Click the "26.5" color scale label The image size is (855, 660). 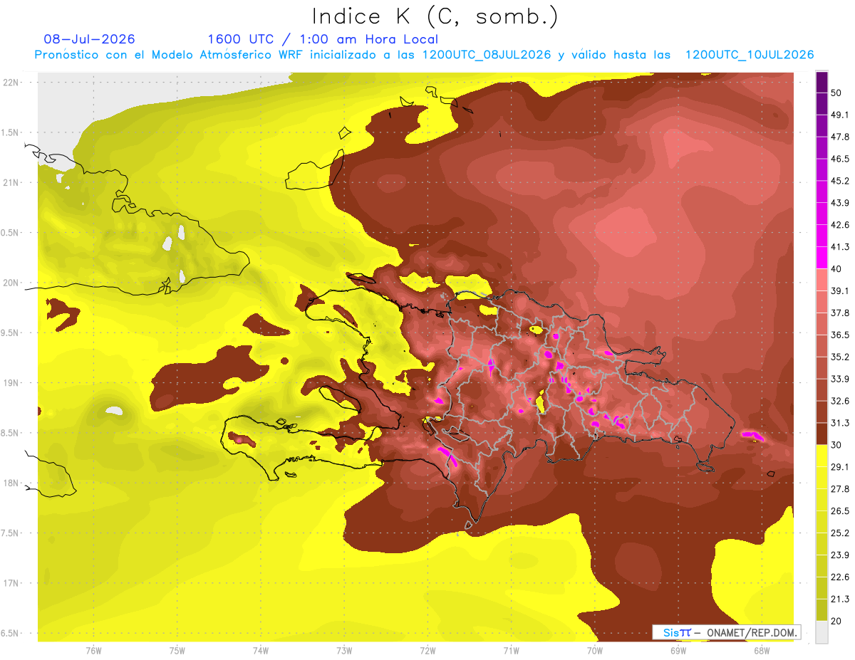(840, 510)
